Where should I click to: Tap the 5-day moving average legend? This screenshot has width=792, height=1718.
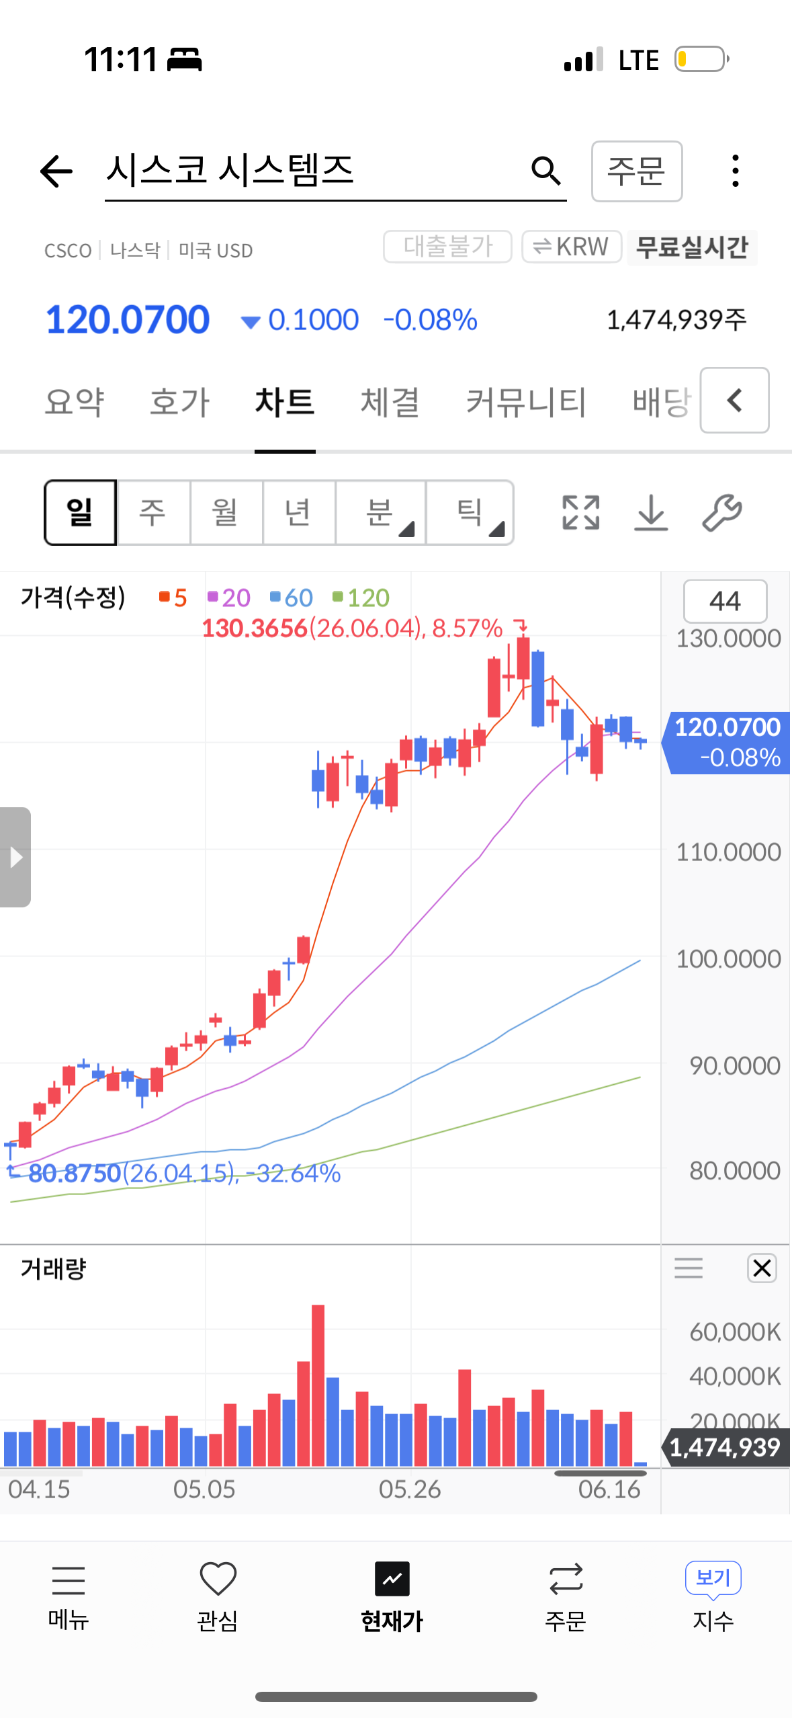click(173, 598)
